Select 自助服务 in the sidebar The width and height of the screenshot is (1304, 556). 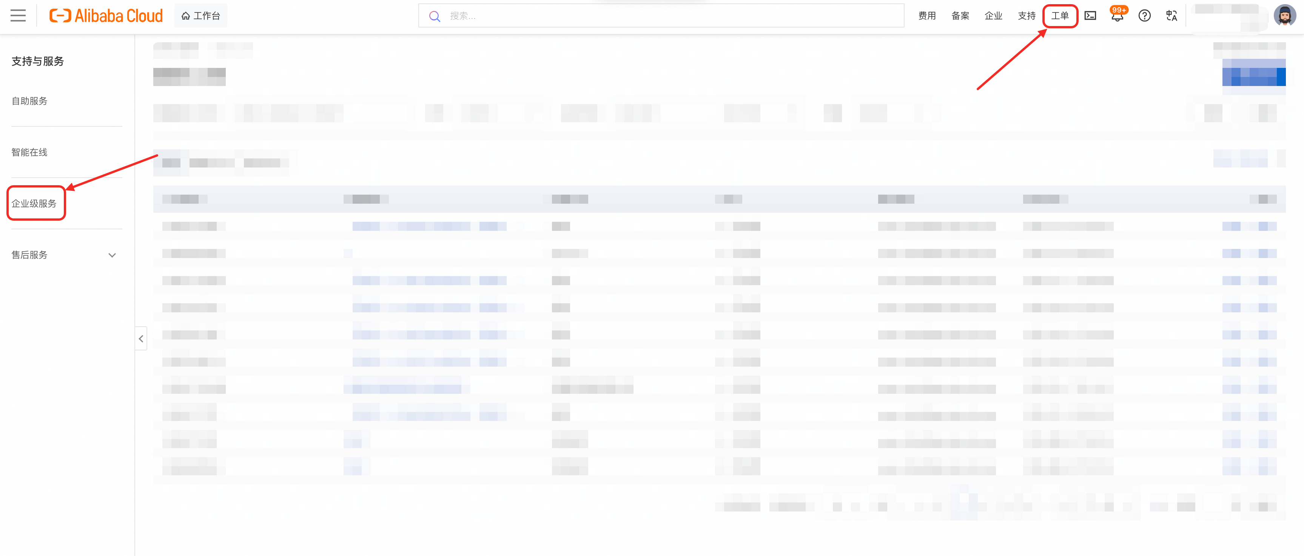(x=29, y=101)
